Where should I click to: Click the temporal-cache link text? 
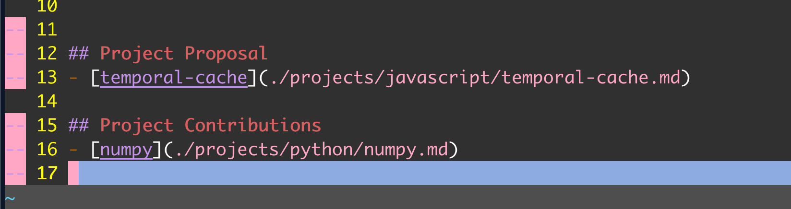[174, 78]
